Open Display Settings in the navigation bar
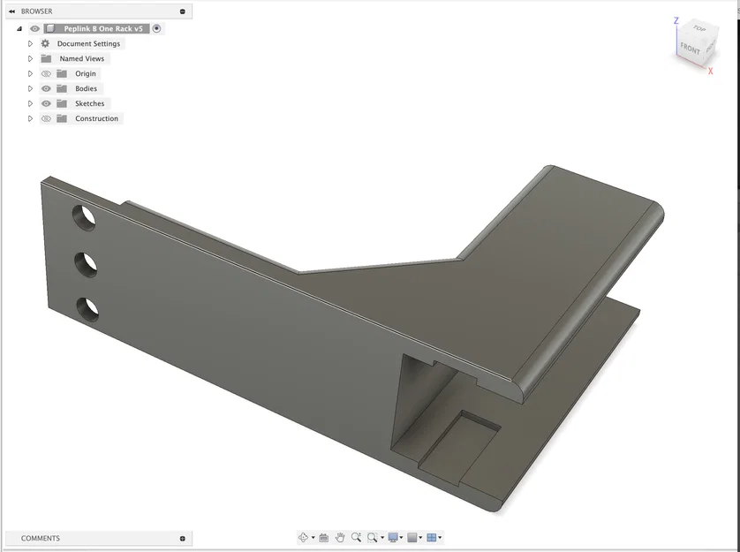This screenshot has width=740, height=552. tap(393, 538)
